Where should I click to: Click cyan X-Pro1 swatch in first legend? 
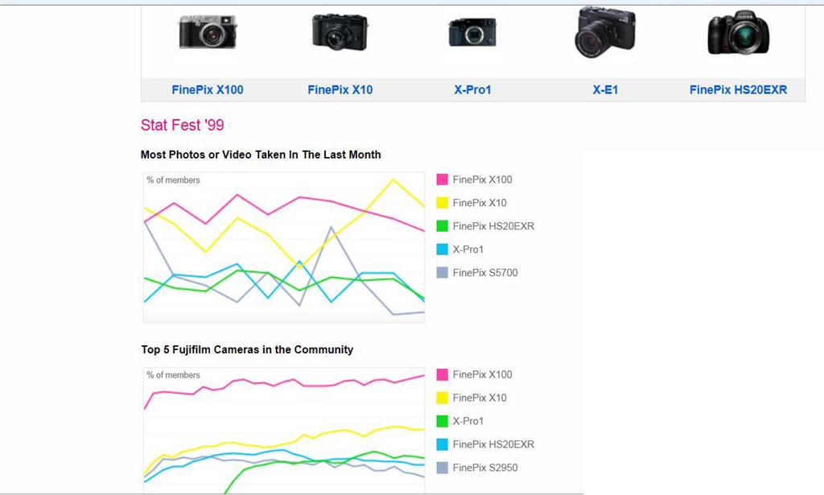(442, 250)
